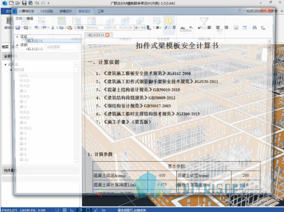
Task: Open the 当前楼层 dropdown
Action: point(62,47)
